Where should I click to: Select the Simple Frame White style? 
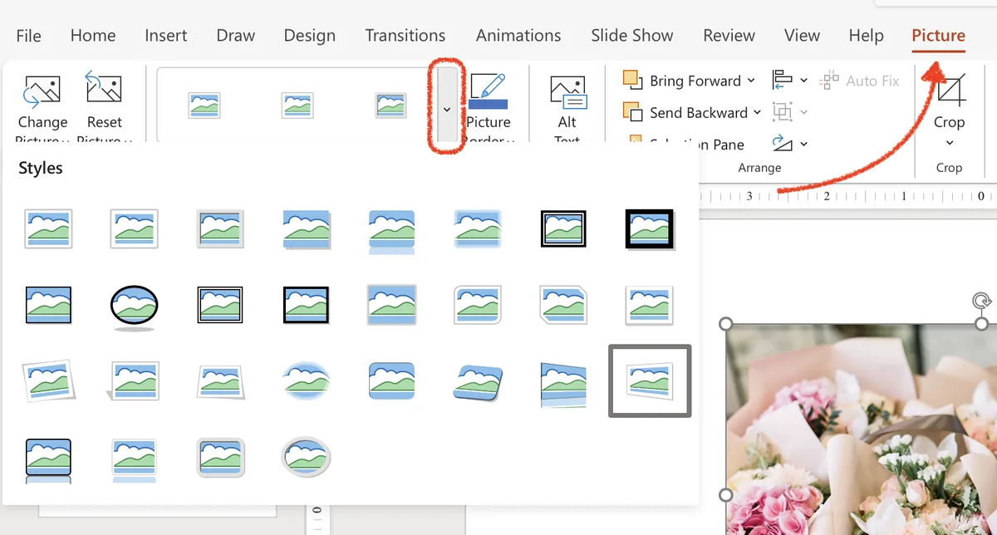click(48, 228)
